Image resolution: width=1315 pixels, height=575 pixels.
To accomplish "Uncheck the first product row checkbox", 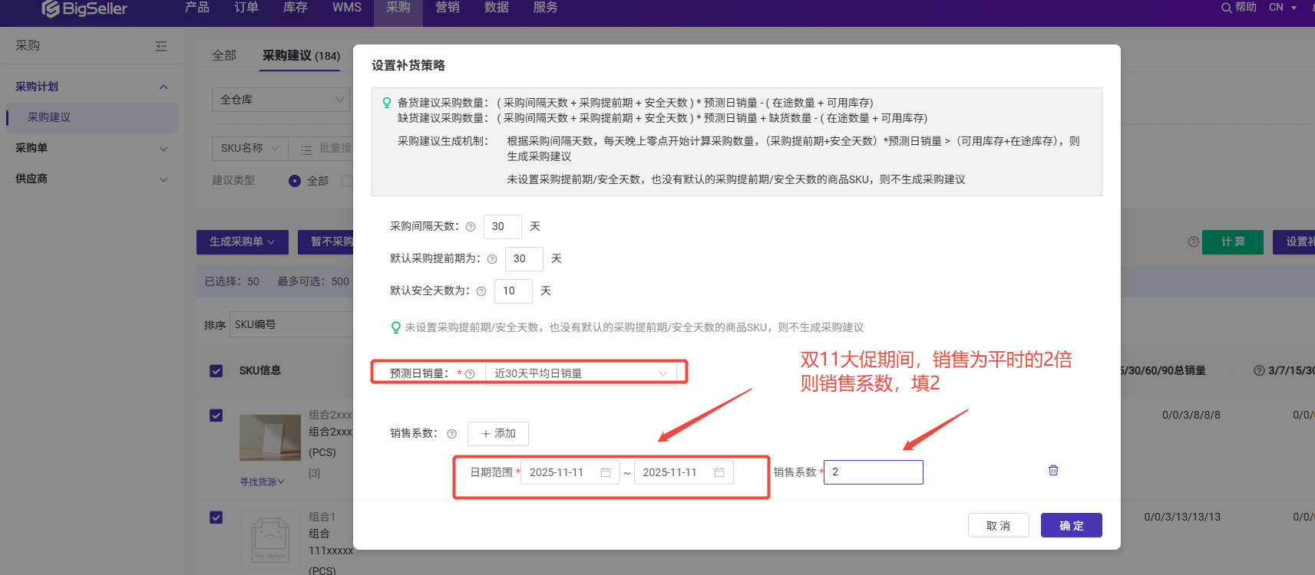I will coord(216,416).
